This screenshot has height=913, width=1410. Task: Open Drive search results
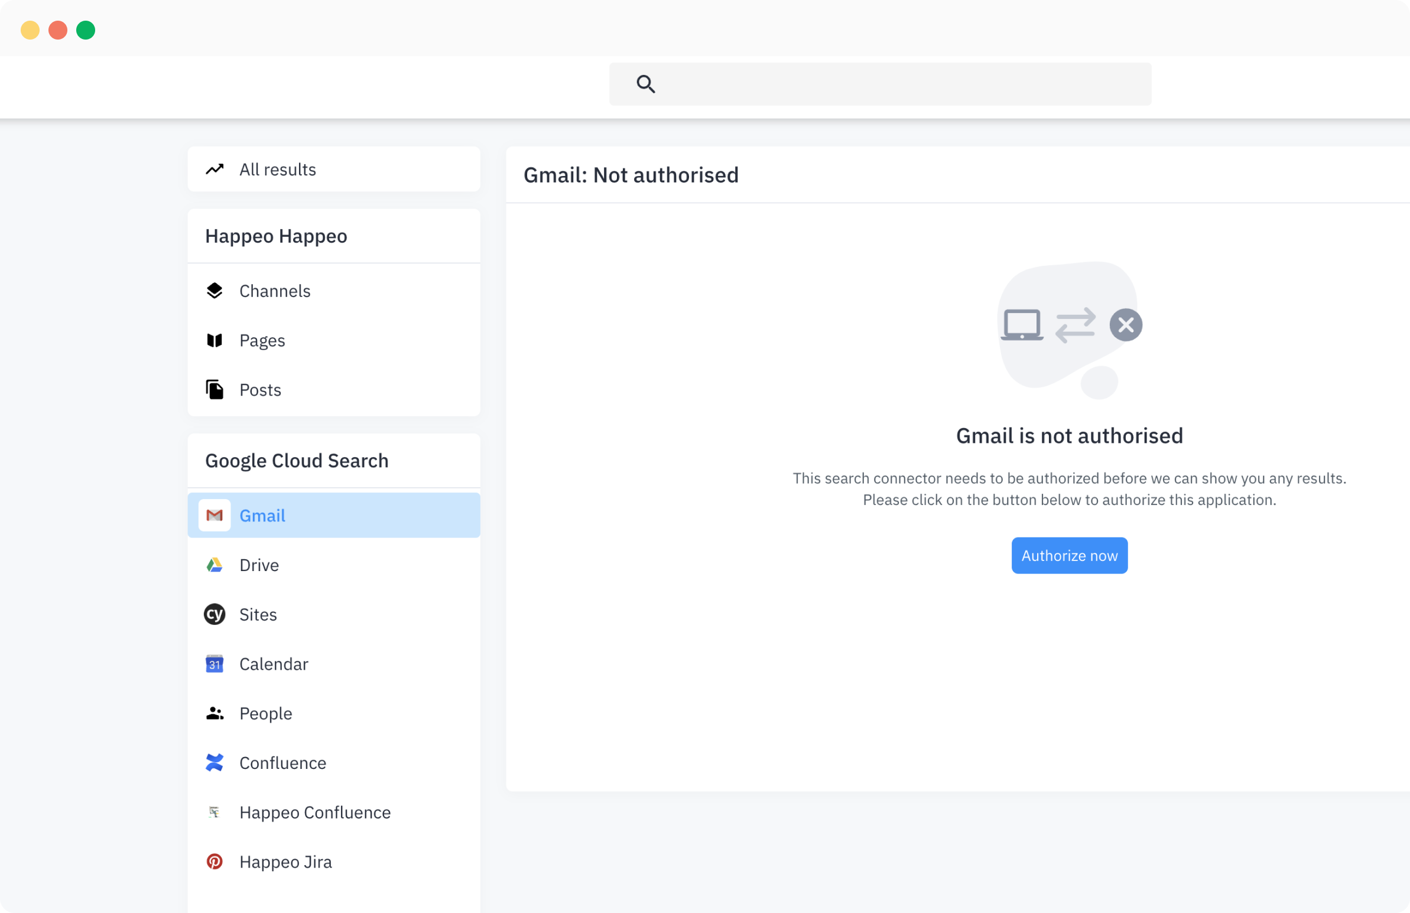tap(333, 565)
